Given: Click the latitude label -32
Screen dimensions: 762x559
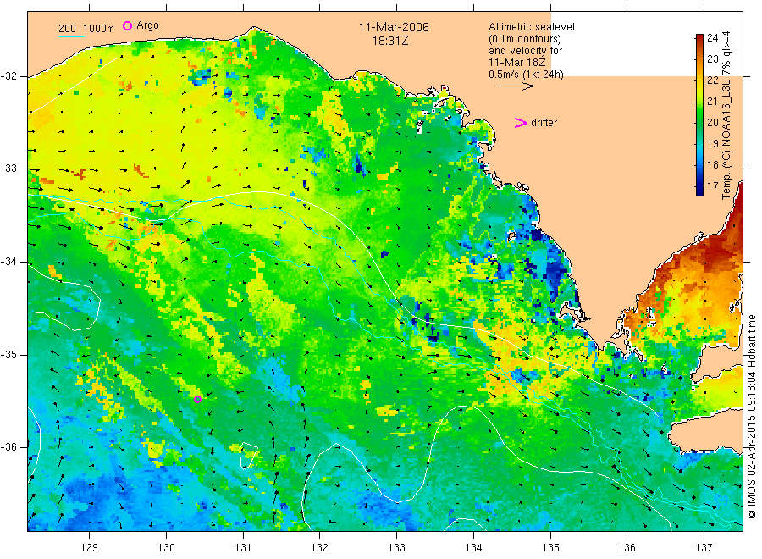Looking at the screenshot, I should pos(8,76).
